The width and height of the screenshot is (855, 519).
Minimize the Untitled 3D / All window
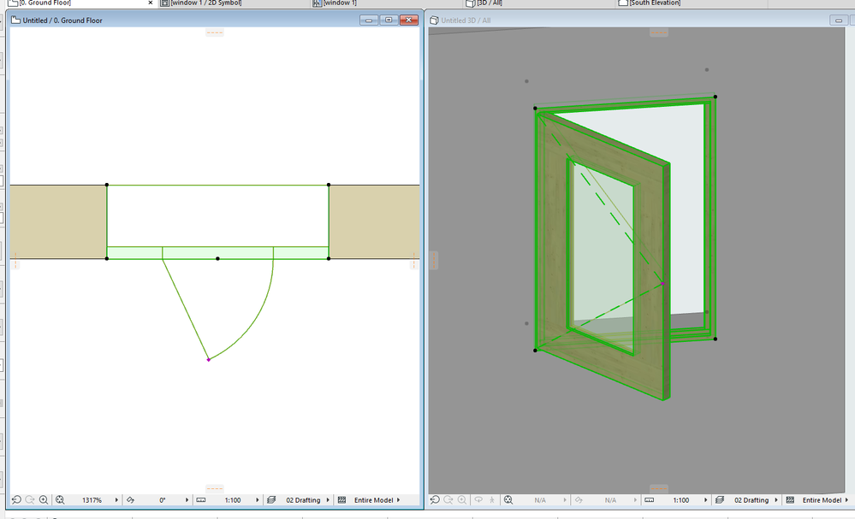point(839,21)
